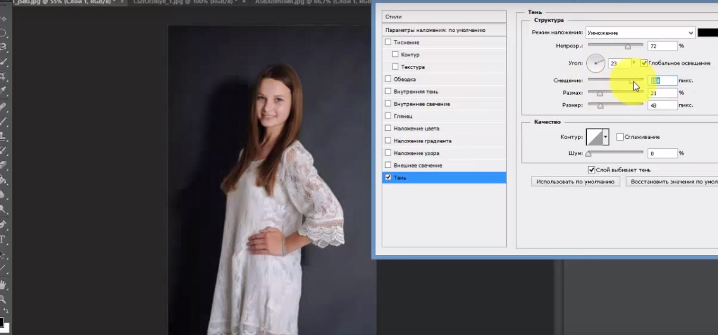This screenshot has height=335, width=718.
Task: Select the Horizontal Type tool
Action: coord(3,239)
